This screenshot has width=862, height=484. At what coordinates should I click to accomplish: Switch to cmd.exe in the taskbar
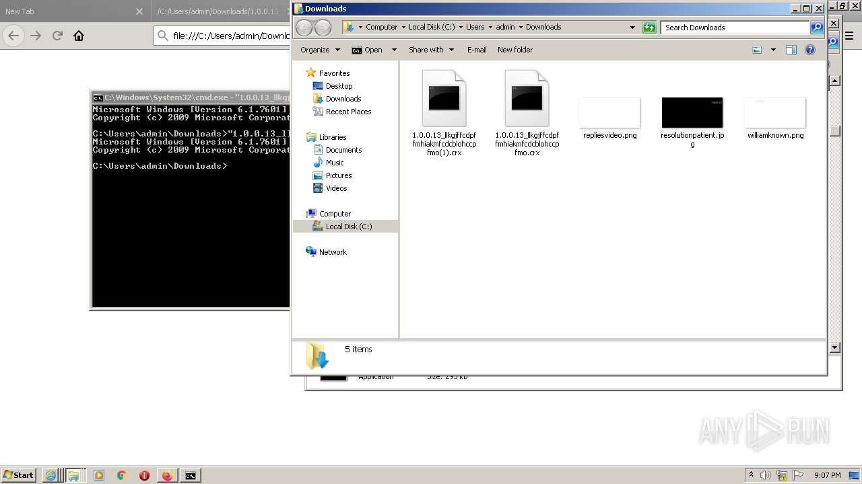(191, 475)
